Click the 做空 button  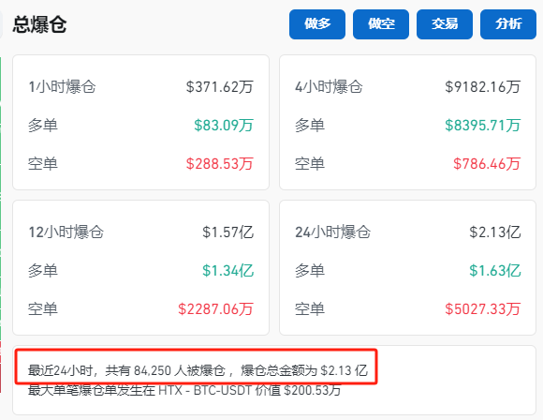click(x=381, y=24)
